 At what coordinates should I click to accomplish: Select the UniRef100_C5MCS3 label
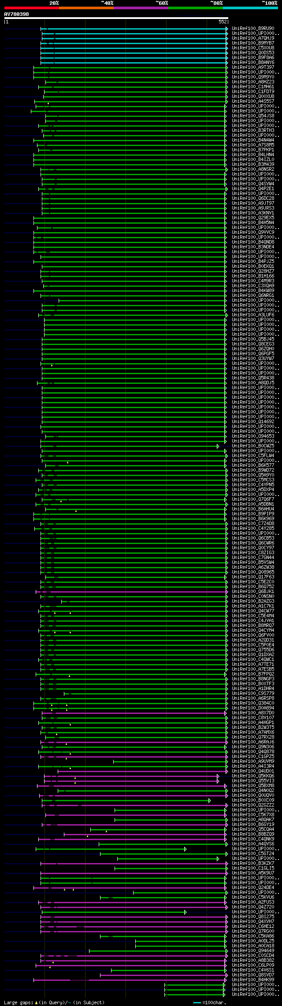[x=253, y=480]
